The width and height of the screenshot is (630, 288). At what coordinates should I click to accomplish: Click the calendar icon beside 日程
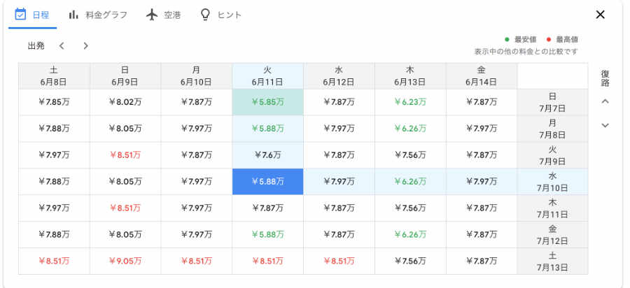(x=20, y=15)
